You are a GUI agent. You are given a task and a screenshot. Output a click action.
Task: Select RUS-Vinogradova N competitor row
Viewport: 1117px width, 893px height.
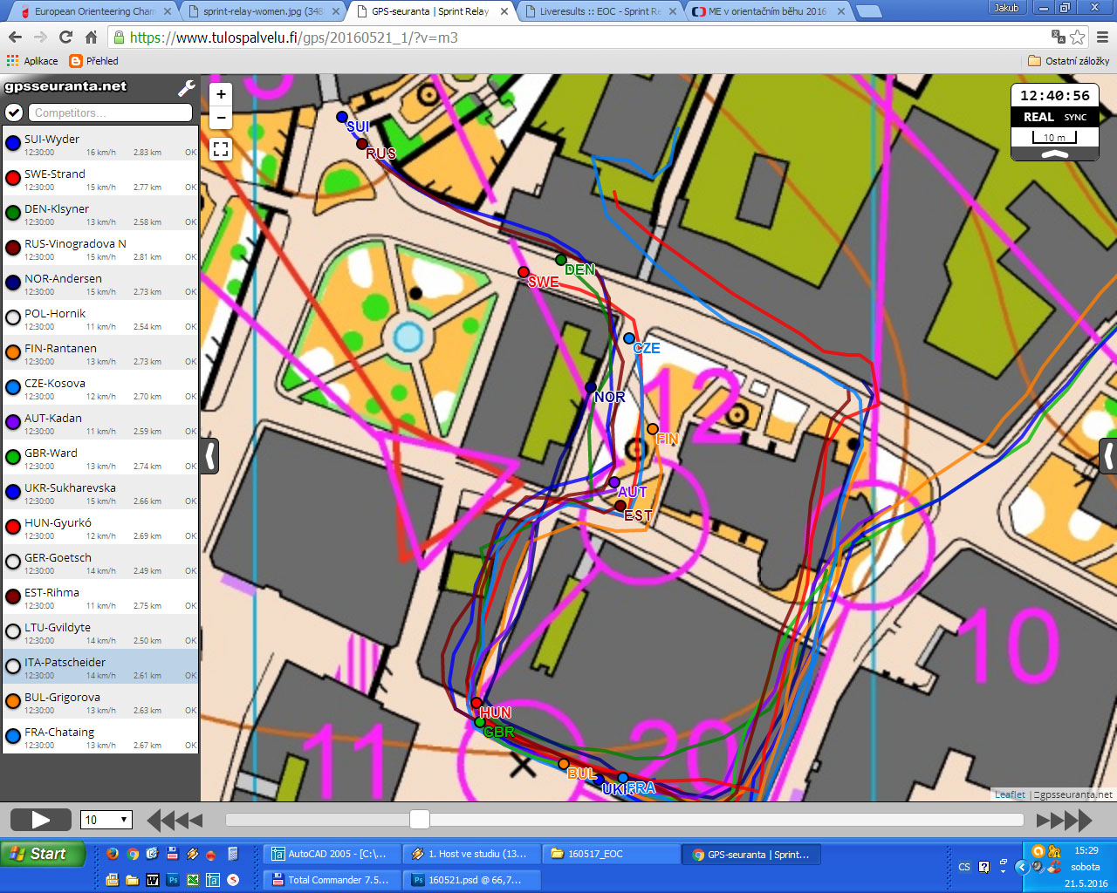[100, 248]
